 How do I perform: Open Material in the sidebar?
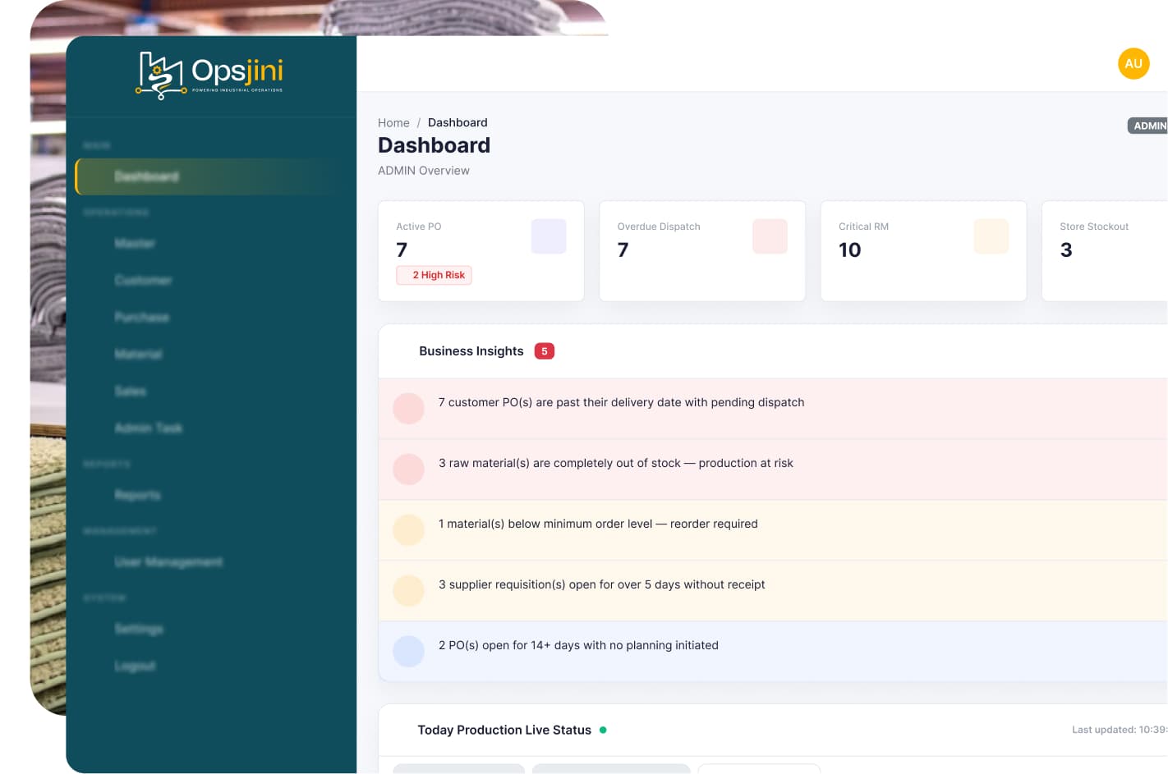pos(138,354)
